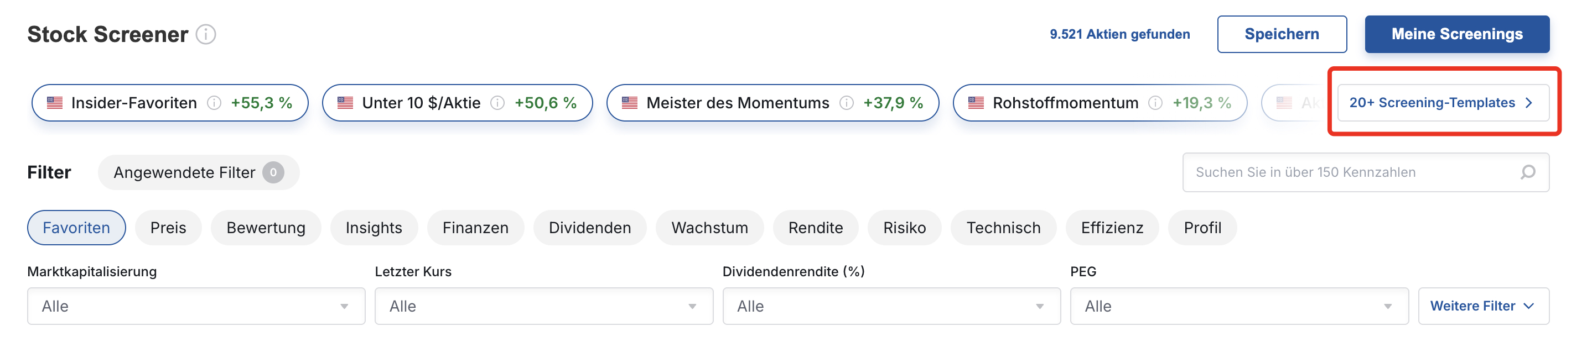Image resolution: width=1592 pixels, height=342 pixels.
Task: Open Meine Screenings
Action: tap(1456, 35)
